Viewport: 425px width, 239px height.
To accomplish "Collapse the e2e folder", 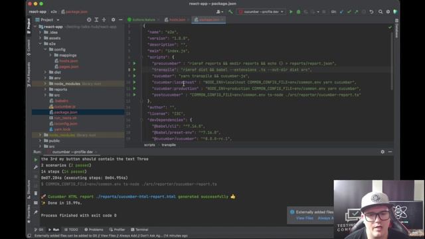I will 41,44.
